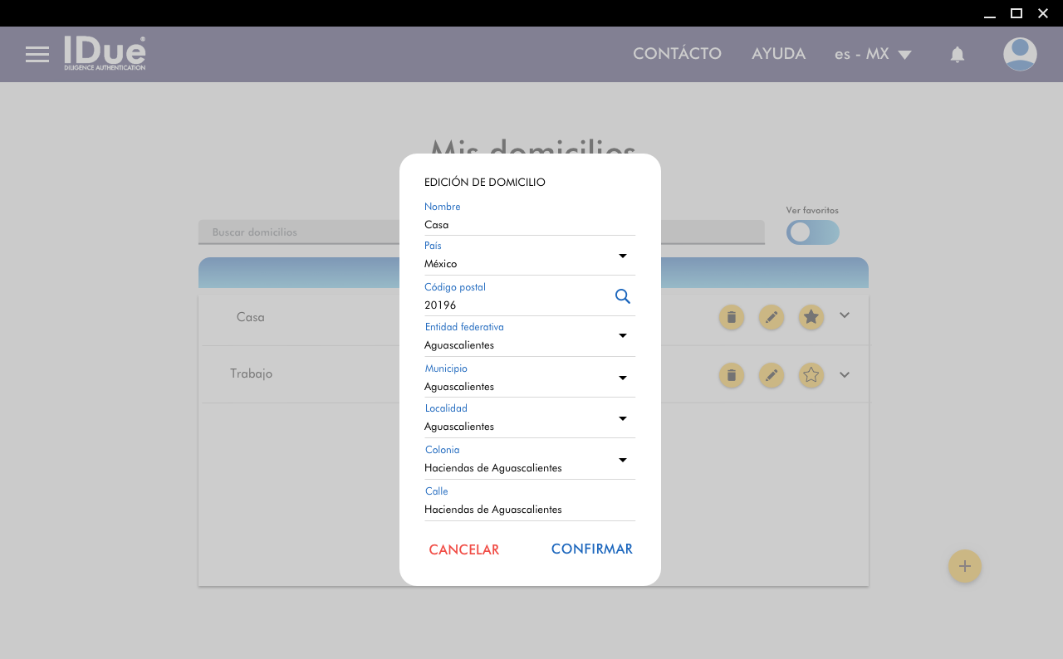The height and width of the screenshot is (659, 1063).
Task: Click into the Calle input field
Action: tap(529, 510)
